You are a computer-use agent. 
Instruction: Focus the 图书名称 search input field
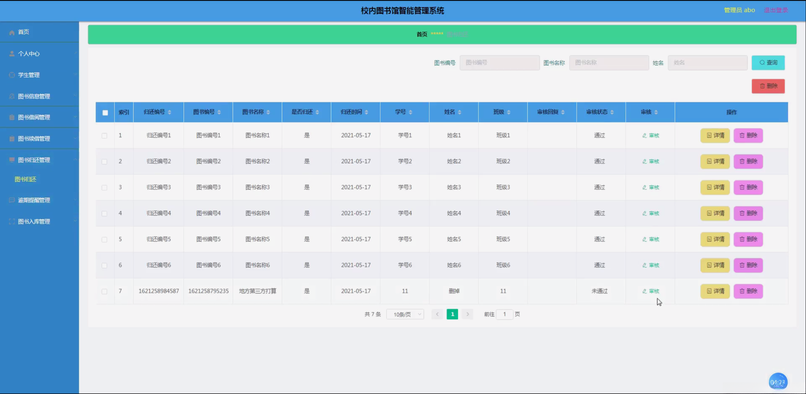[609, 63]
